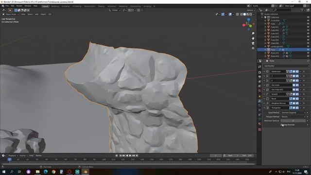Open the Object Data properties green tab
The image size is (311, 175).
pyautogui.click(x=259, y=119)
